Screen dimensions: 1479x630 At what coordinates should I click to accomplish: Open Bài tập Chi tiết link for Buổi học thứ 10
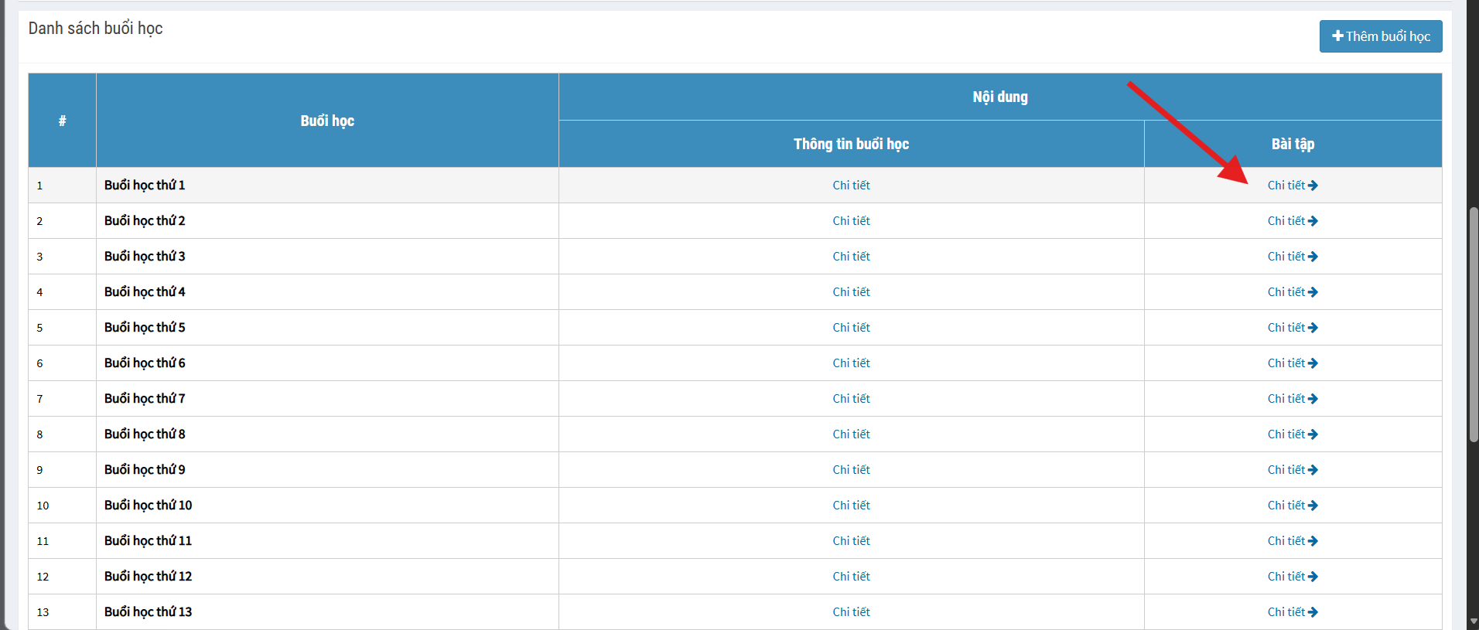(x=1287, y=506)
